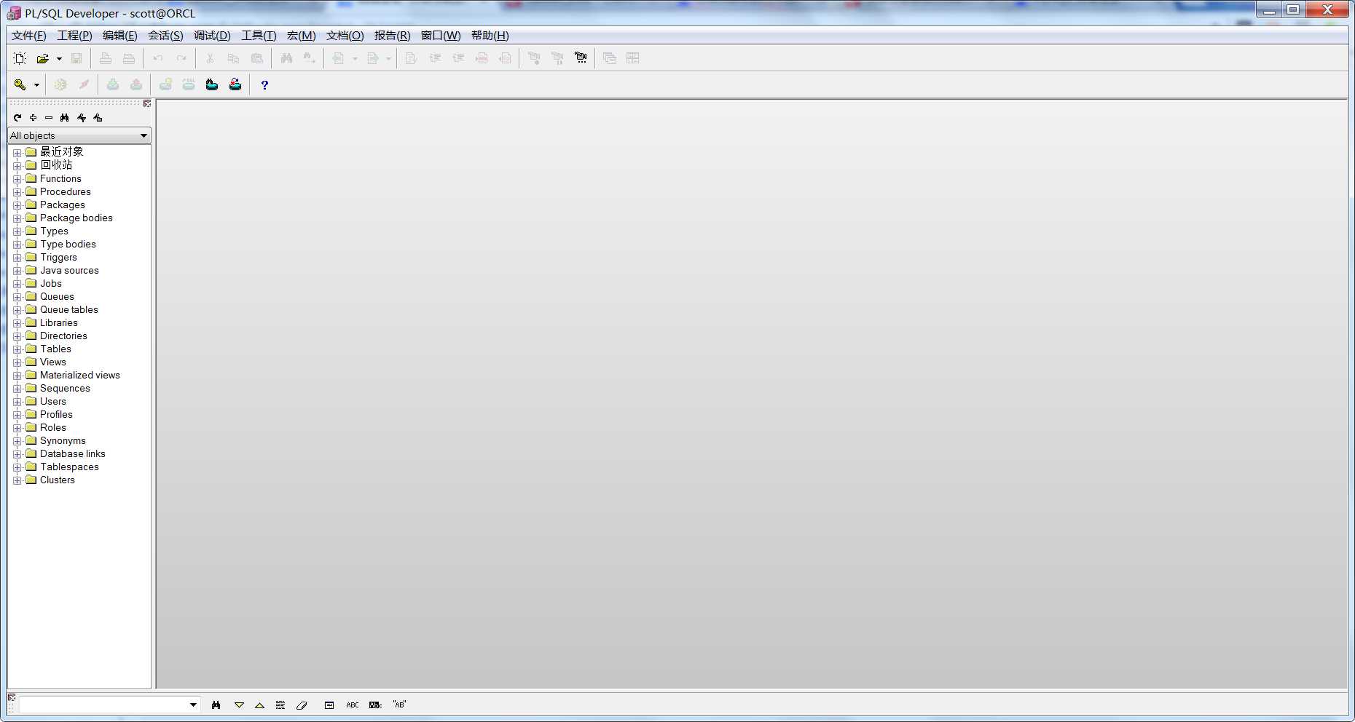The width and height of the screenshot is (1355, 722).
Task: Click the New file toolbar icon
Action: [20, 58]
